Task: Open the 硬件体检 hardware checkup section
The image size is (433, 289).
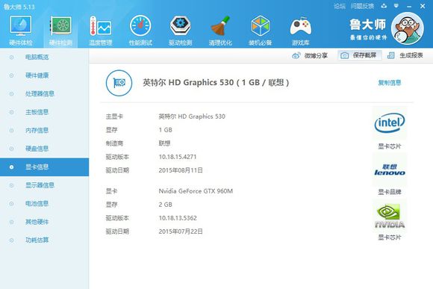Action: click(x=21, y=31)
